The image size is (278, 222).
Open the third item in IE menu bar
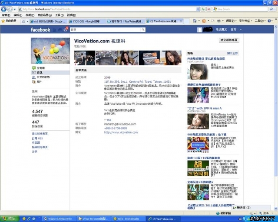[x=30, y=16]
